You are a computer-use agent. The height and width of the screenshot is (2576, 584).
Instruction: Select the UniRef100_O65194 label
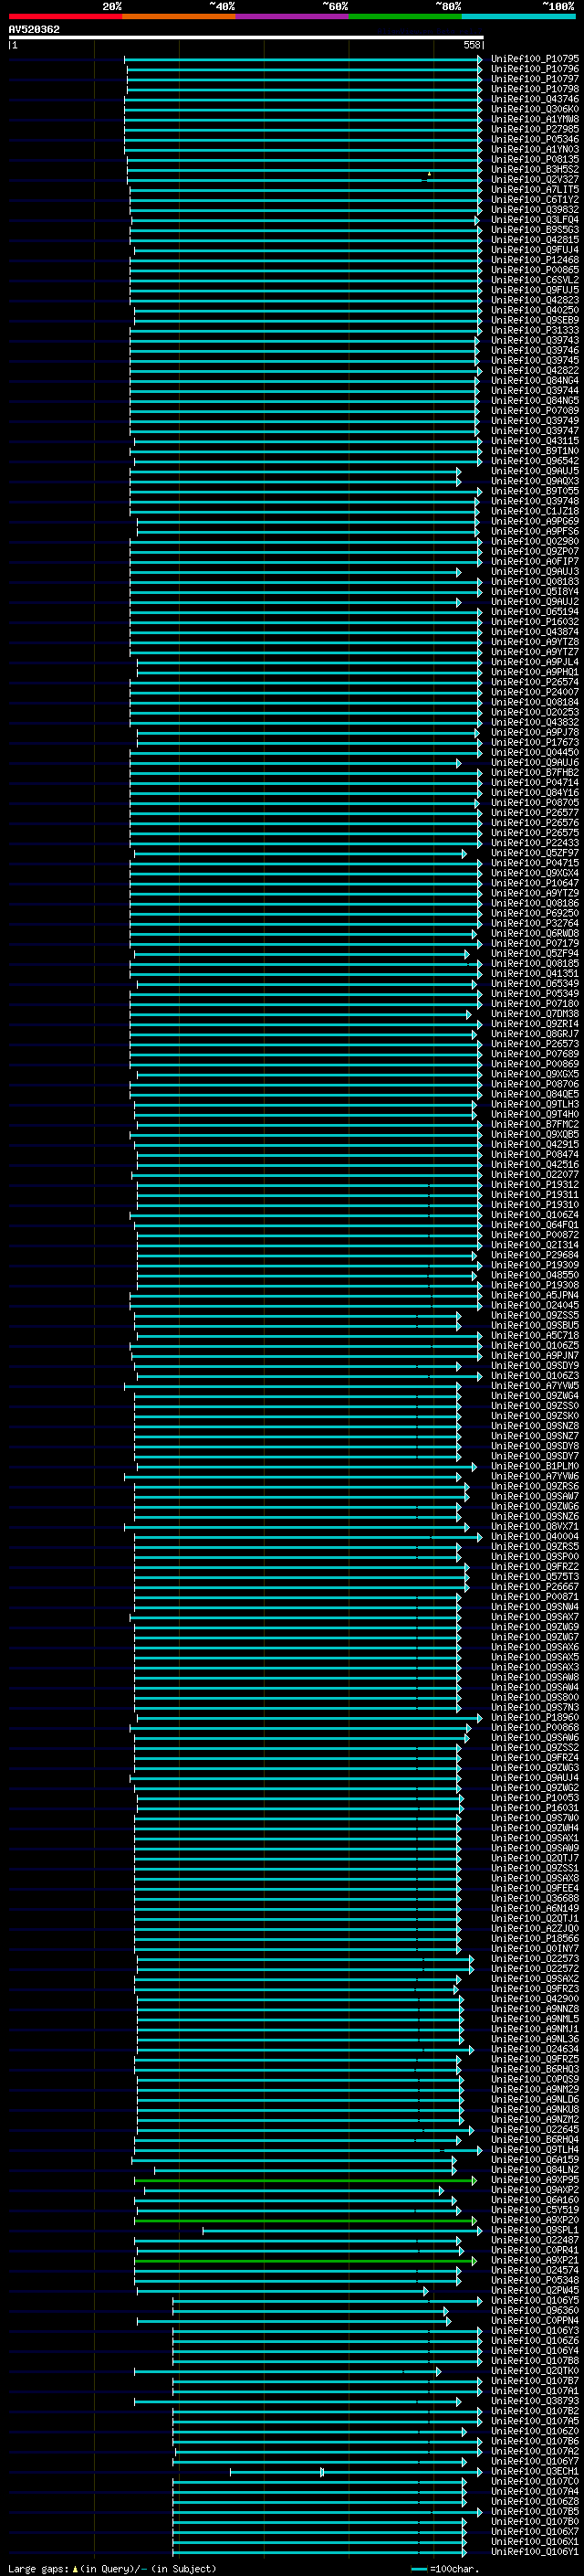535,612
